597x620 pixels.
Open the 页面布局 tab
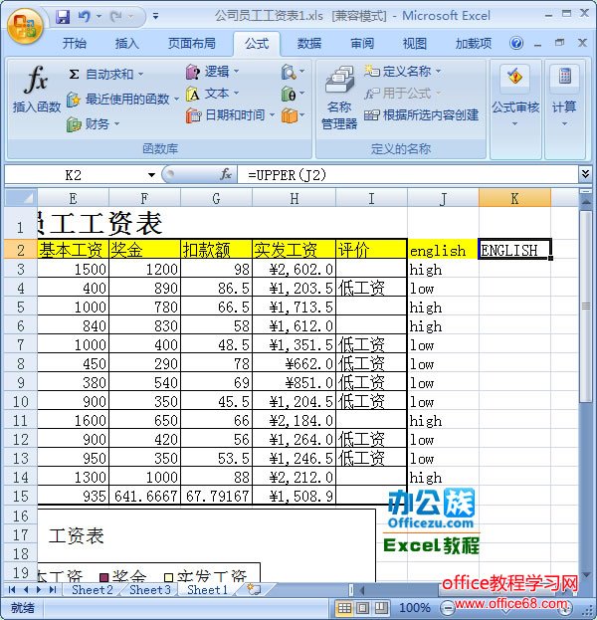pyautogui.click(x=192, y=43)
